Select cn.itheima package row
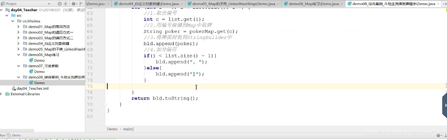 point(42,21)
